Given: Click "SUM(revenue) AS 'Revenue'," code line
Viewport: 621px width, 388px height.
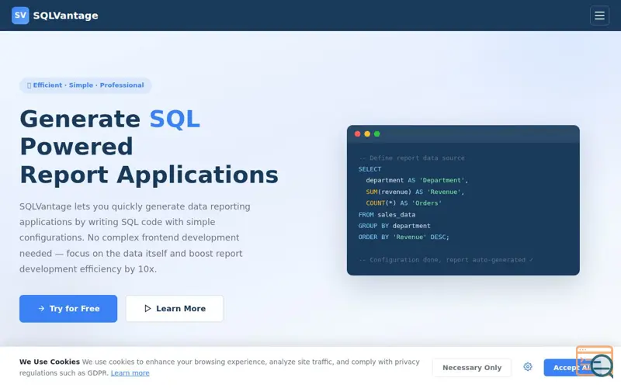Looking at the screenshot, I should coord(415,192).
